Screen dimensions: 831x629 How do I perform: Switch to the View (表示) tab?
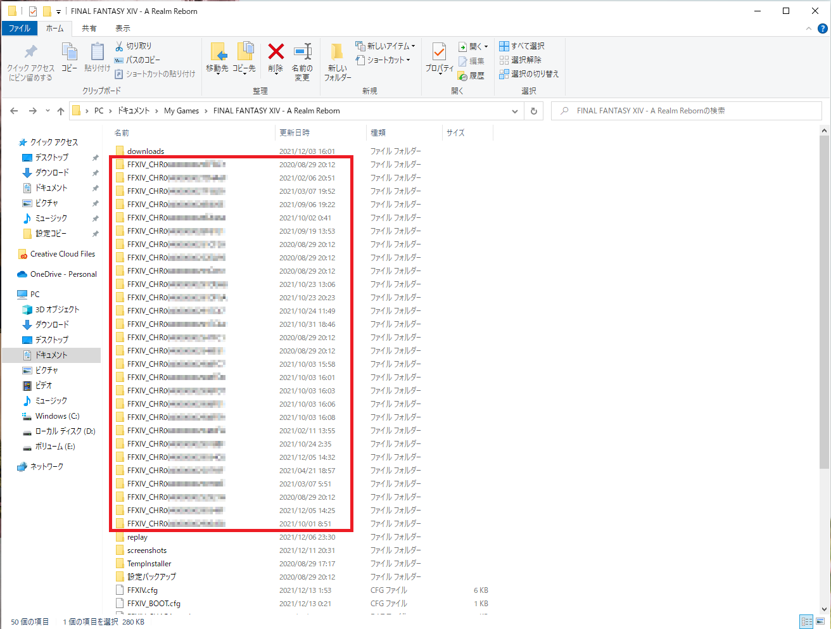[x=123, y=29]
